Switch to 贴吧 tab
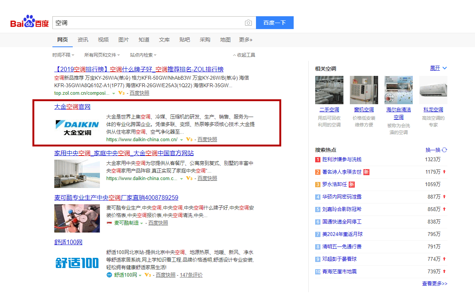This screenshot has width=475, height=302. (x=185, y=40)
